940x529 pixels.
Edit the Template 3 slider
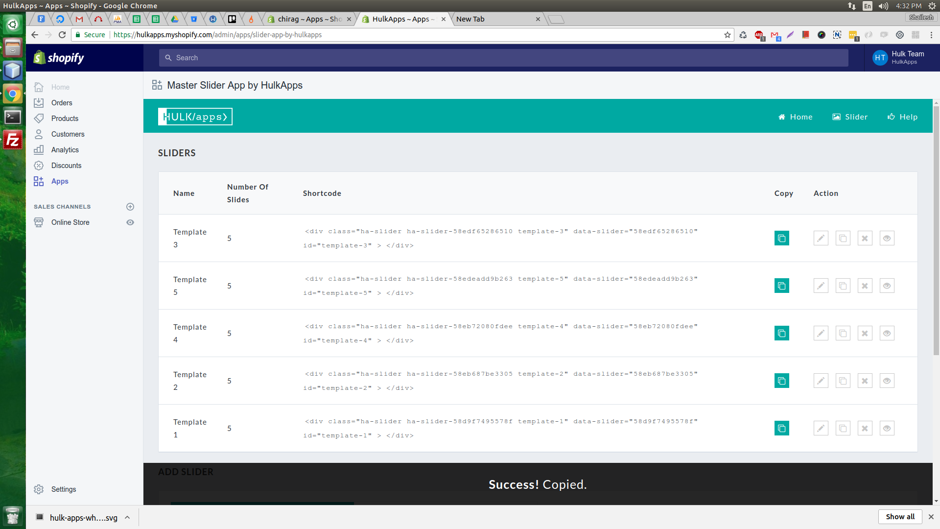click(821, 238)
